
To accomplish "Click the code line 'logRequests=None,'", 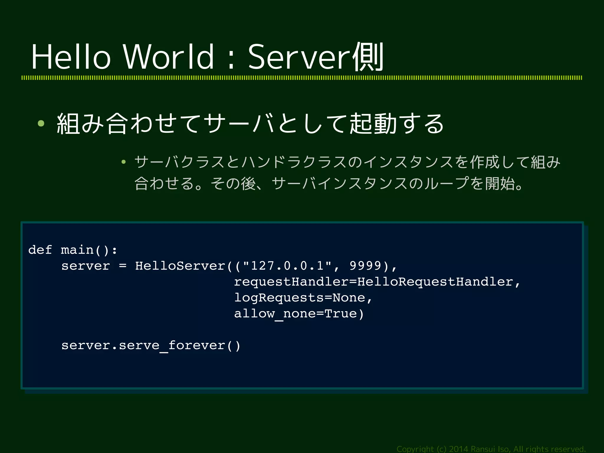I will [x=303, y=298].
